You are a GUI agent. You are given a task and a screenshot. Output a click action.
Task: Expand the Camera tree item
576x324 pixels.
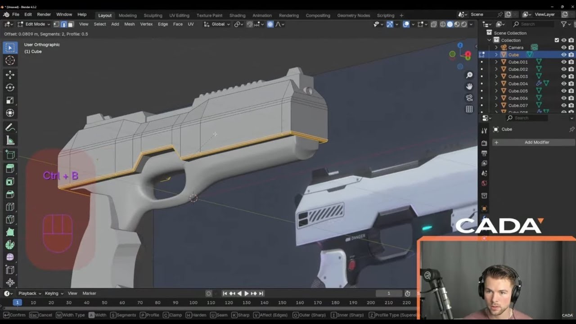(x=496, y=47)
